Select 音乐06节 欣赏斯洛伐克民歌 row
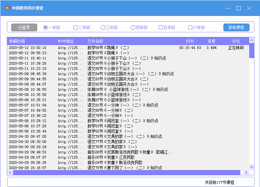This screenshot has height=187, width=260. pos(128,152)
